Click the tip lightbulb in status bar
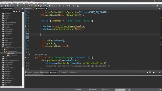 coord(161,89)
